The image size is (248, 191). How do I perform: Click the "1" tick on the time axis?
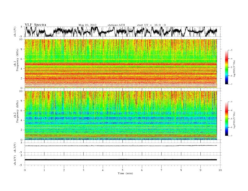click(44, 170)
